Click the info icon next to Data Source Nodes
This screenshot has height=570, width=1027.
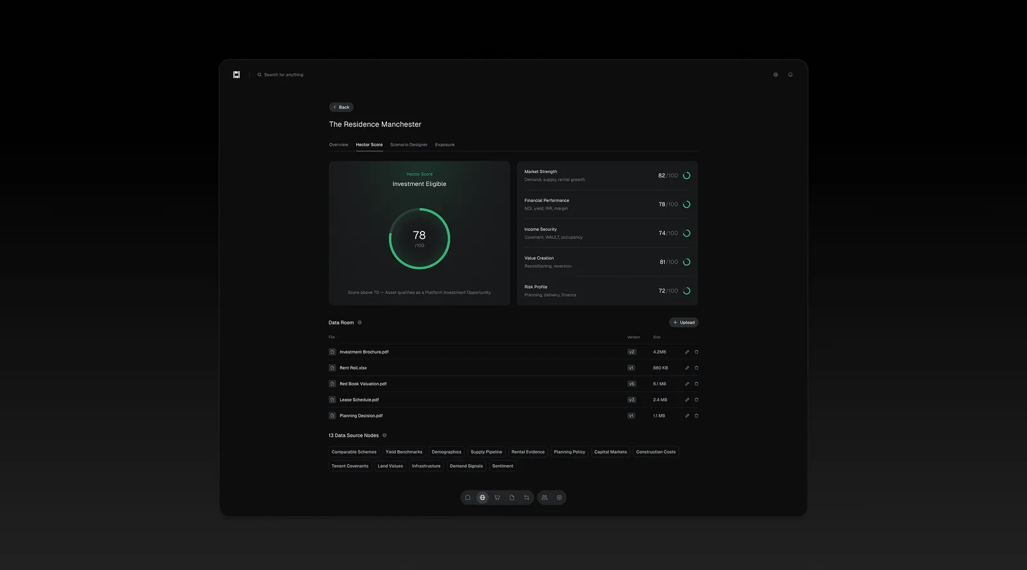pyautogui.click(x=384, y=435)
